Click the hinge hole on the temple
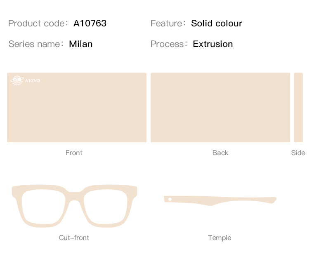This screenshot has height=266, width=326. [170, 199]
